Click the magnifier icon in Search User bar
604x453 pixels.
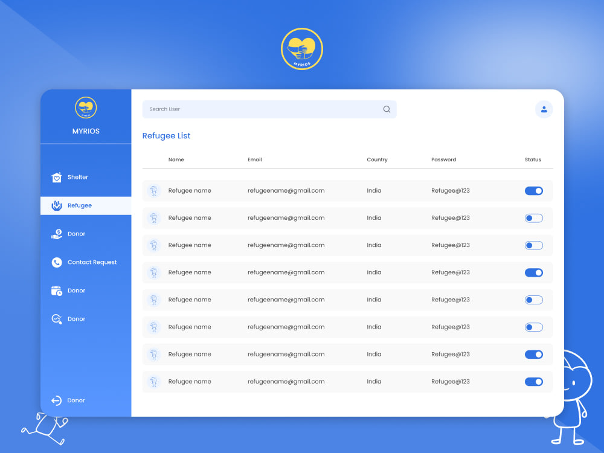pos(387,109)
